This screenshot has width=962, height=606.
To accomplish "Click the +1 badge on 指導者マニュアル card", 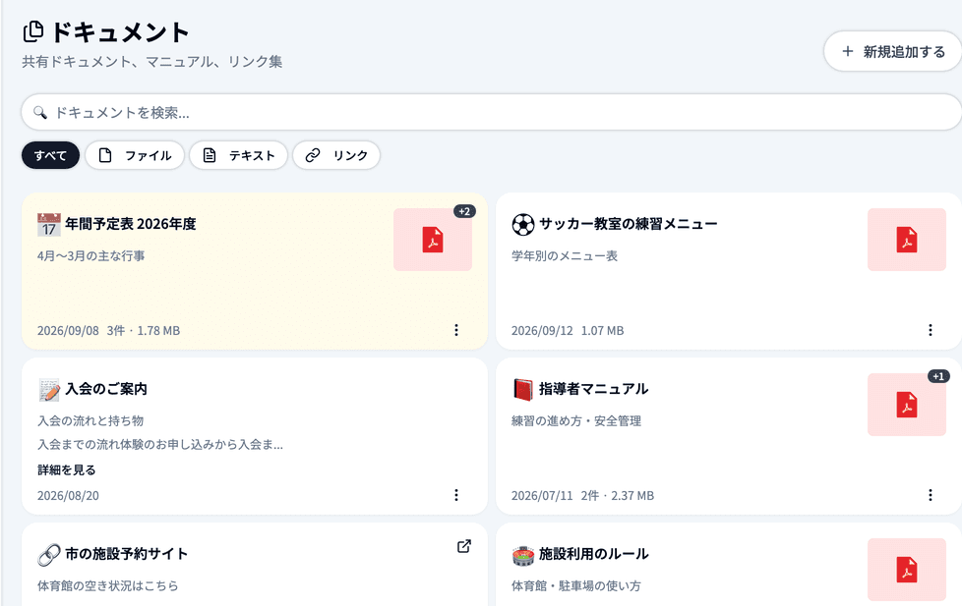I will [938, 376].
